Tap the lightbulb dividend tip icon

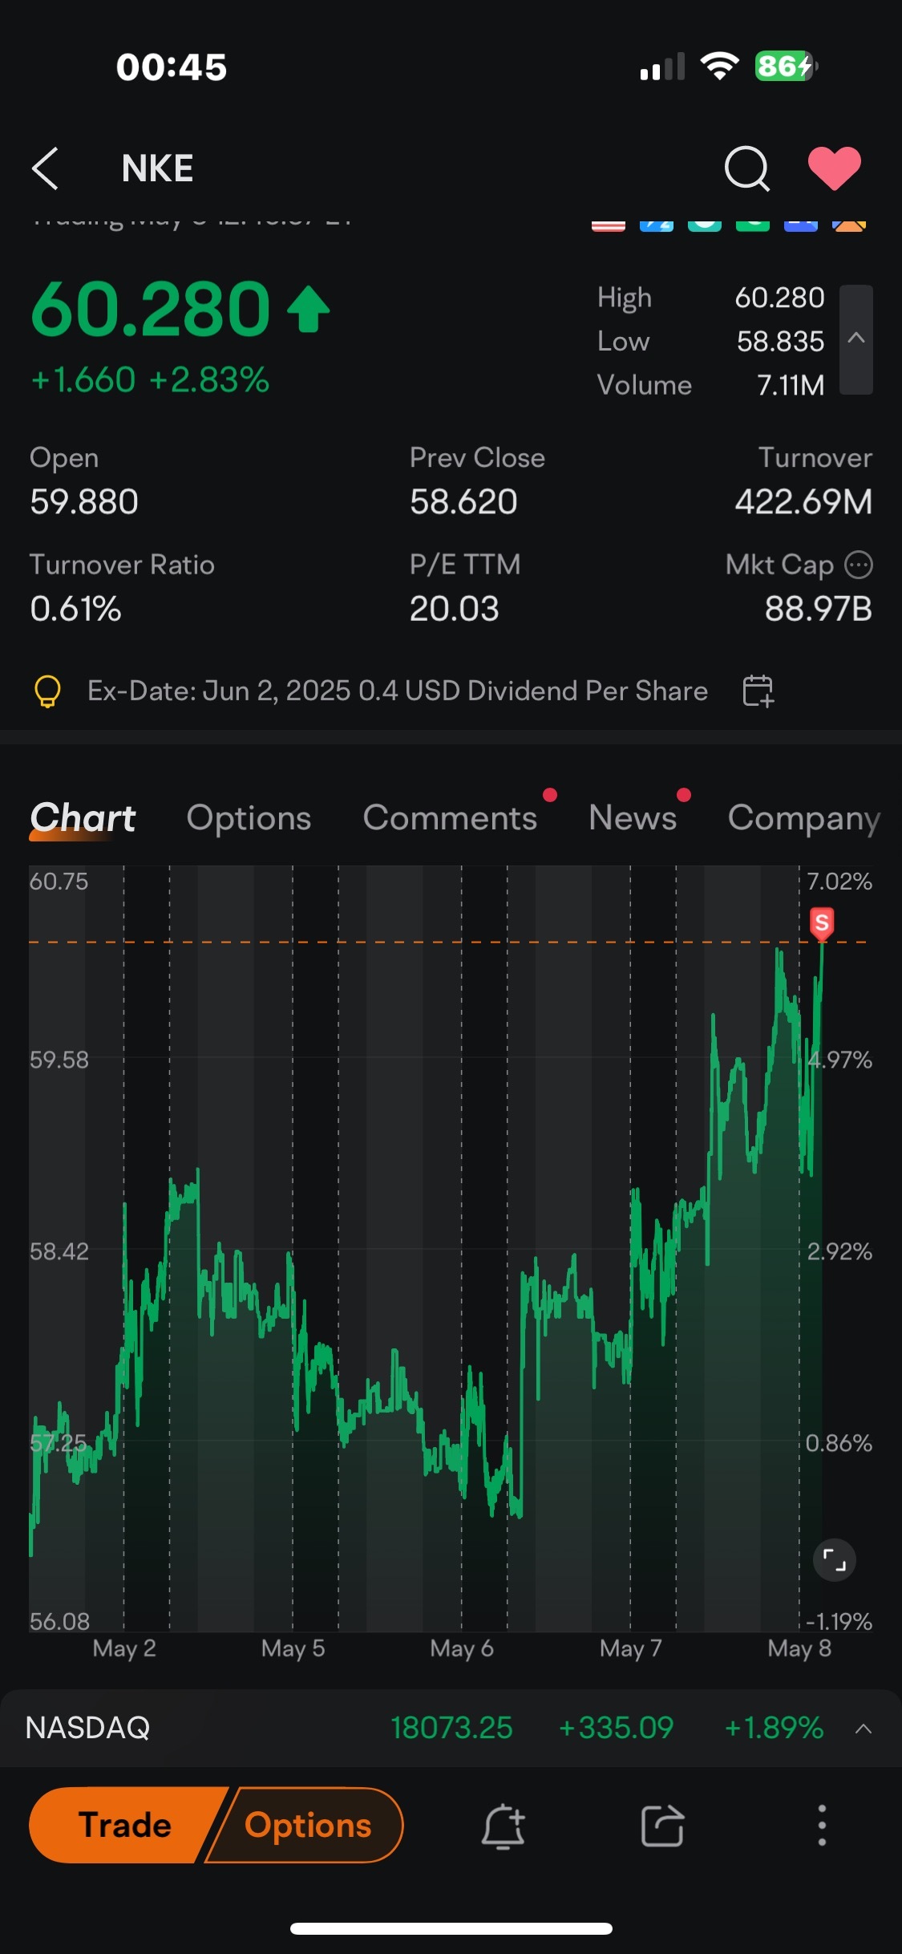click(47, 691)
